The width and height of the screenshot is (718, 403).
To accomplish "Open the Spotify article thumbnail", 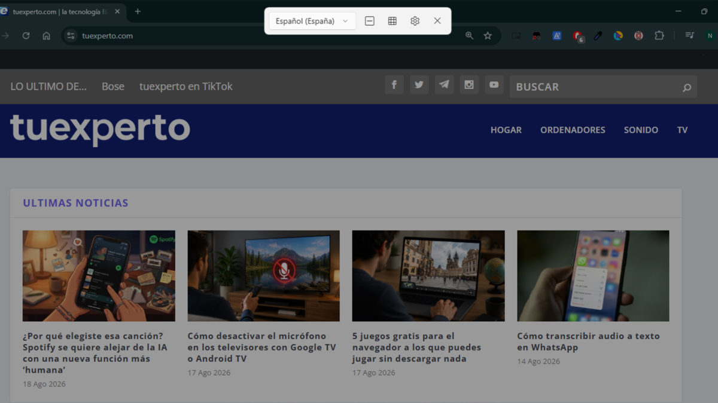I will (x=99, y=276).
